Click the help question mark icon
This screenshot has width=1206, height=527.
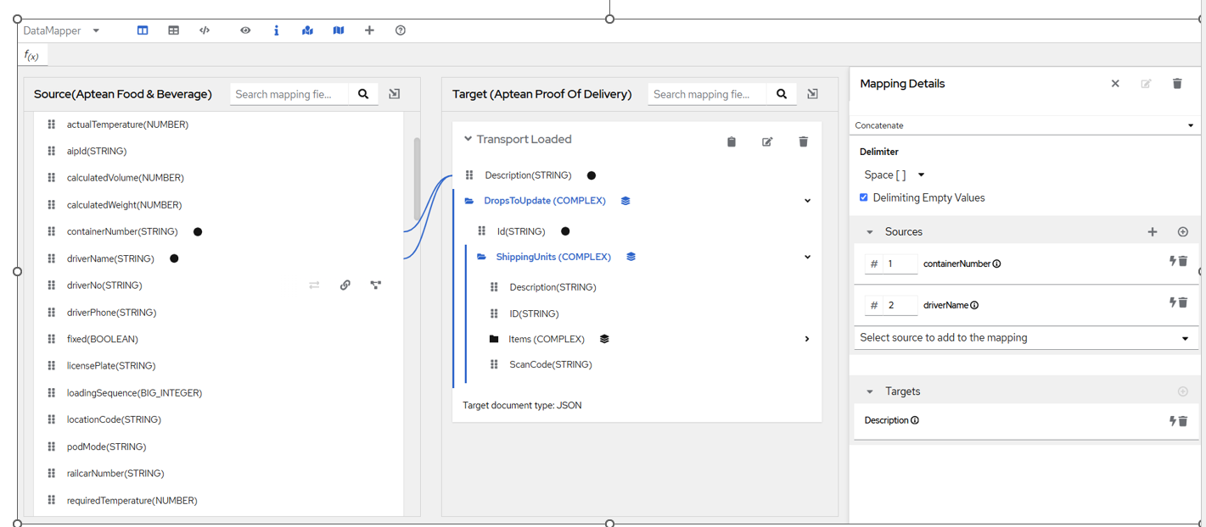(x=401, y=31)
